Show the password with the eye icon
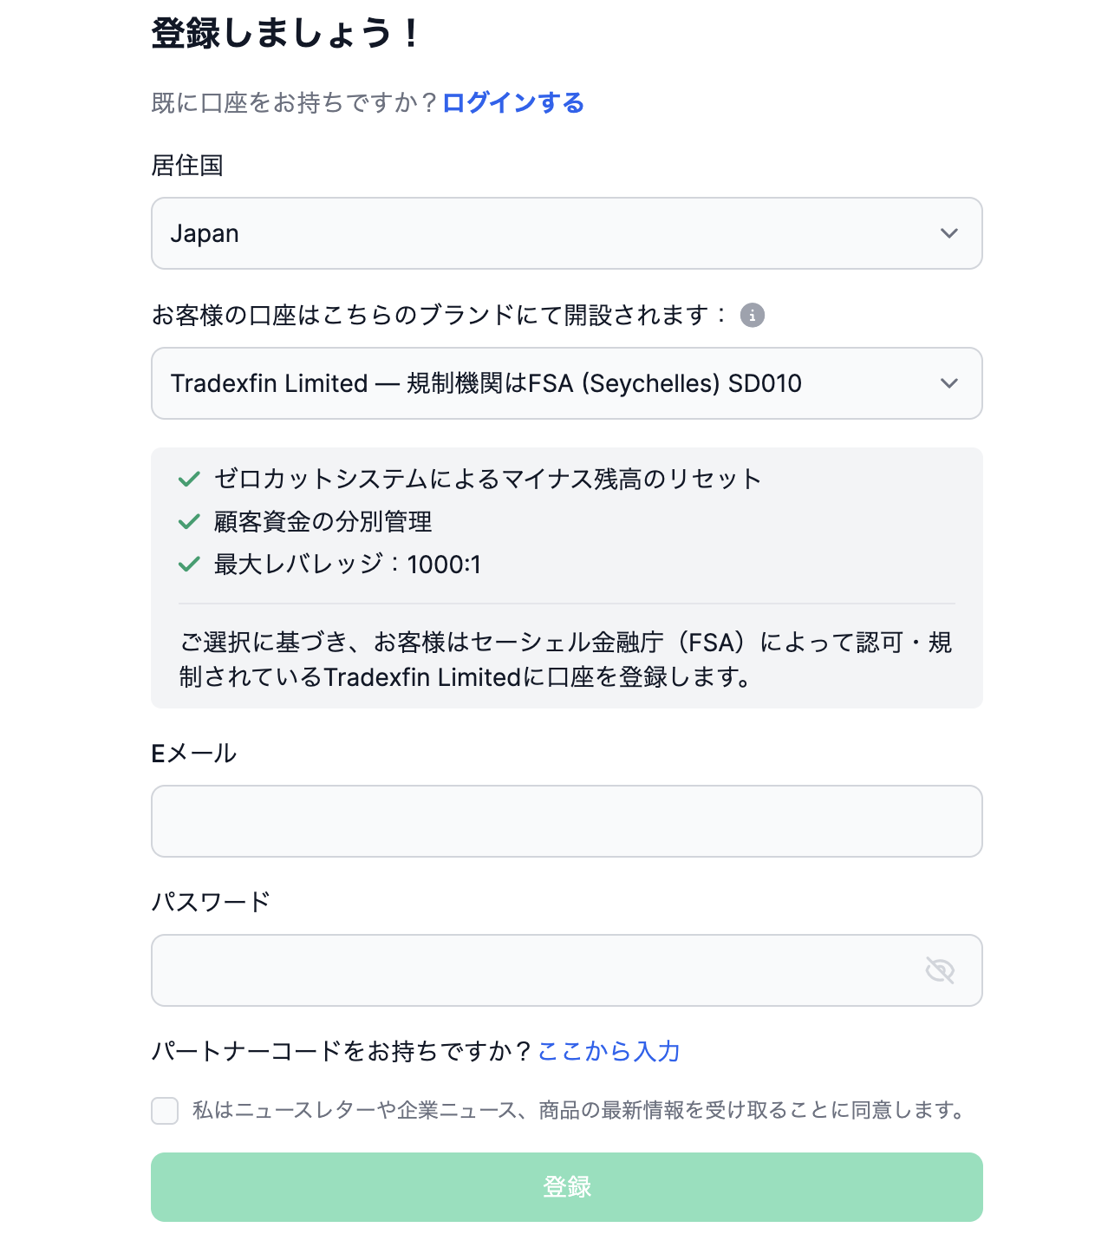The width and height of the screenshot is (1108, 1247). pyautogui.click(x=939, y=970)
